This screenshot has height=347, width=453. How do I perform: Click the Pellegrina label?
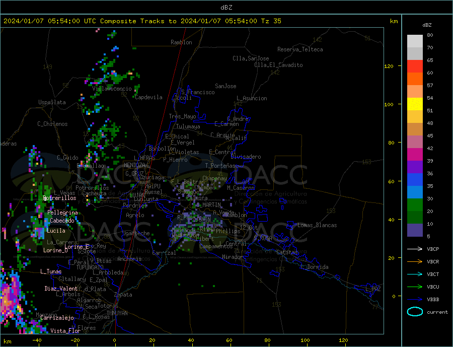[x=63, y=213]
